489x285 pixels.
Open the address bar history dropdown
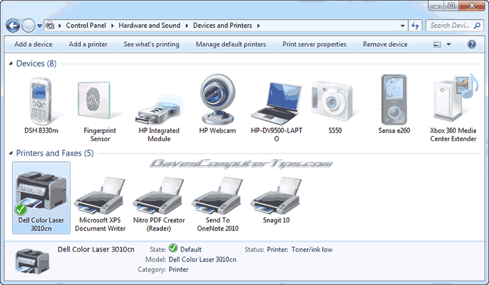click(x=403, y=26)
